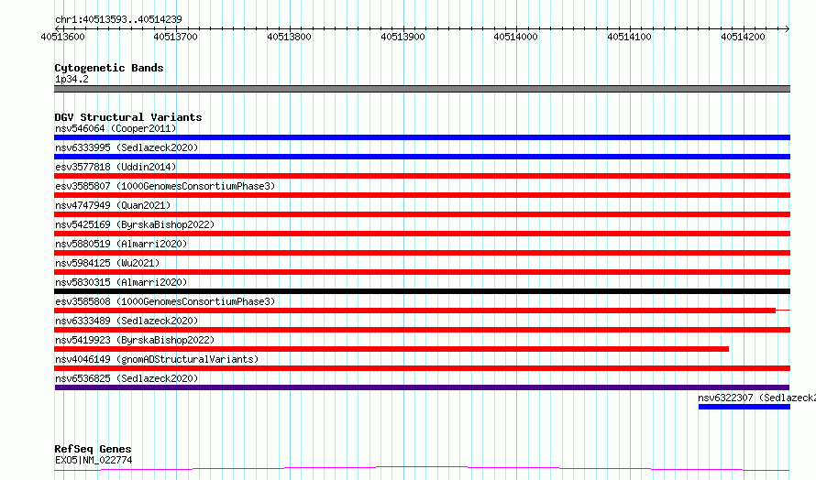Click the Cytogenetic Bands track title
The width and height of the screenshot is (816, 480).
pyautogui.click(x=109, y=68)
